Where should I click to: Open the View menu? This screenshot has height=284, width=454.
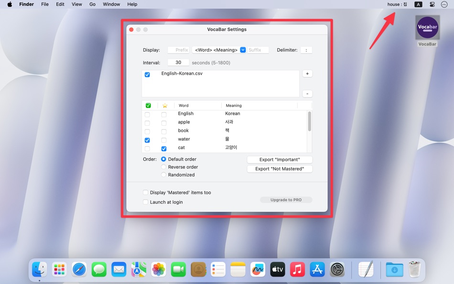[x=77, y=4]
